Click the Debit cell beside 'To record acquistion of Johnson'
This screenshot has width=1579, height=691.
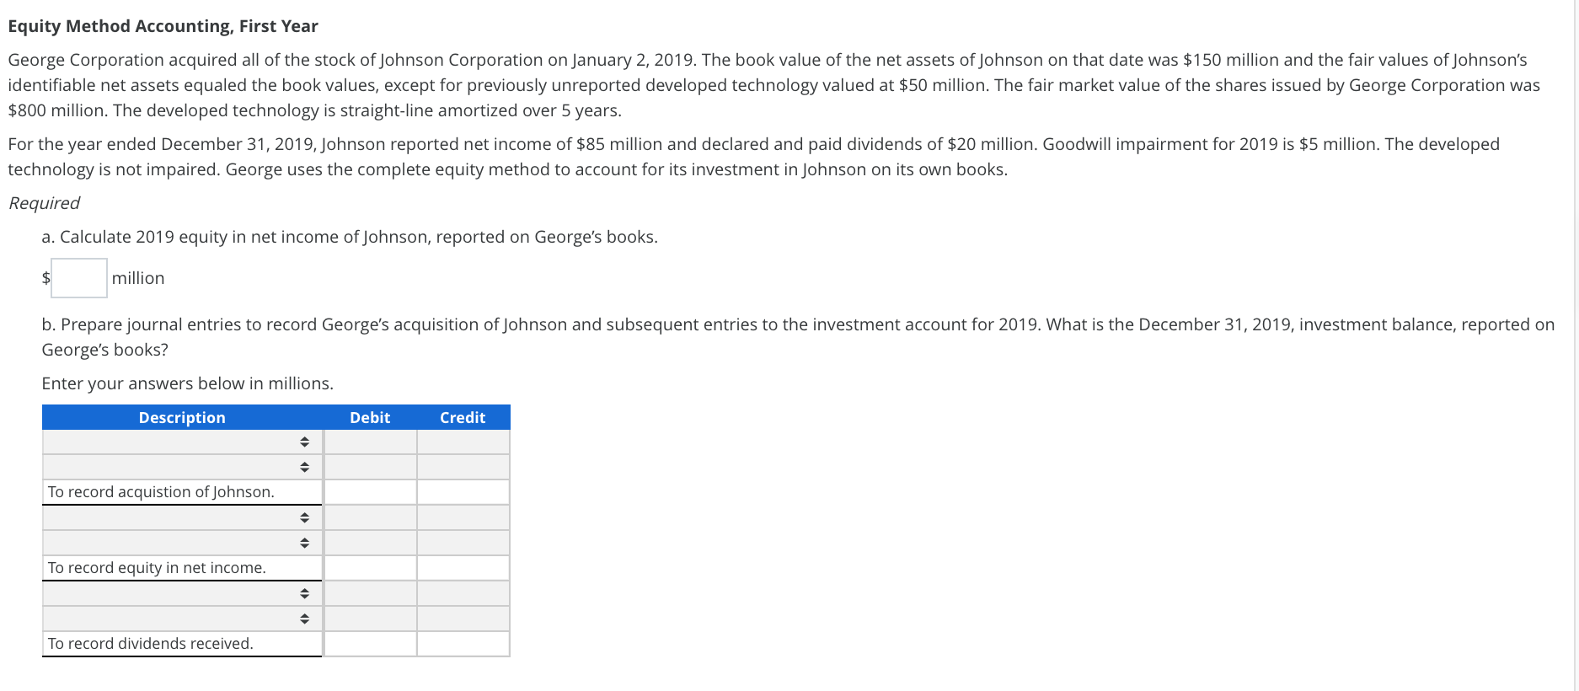(x=371, y=491)
